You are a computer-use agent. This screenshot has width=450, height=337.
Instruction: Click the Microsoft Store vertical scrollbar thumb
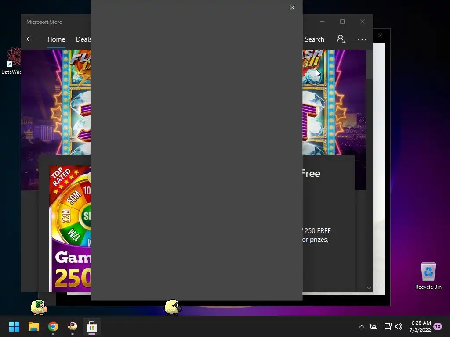pos(369,64)
